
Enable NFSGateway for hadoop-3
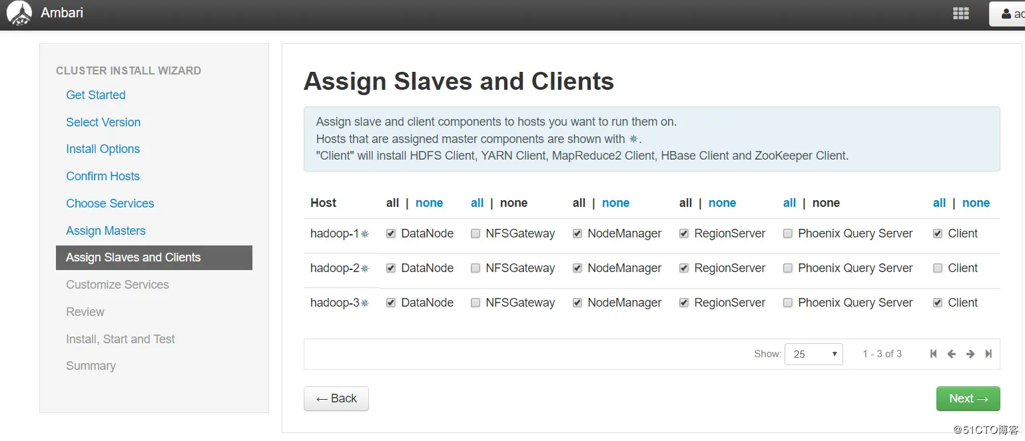476,303
